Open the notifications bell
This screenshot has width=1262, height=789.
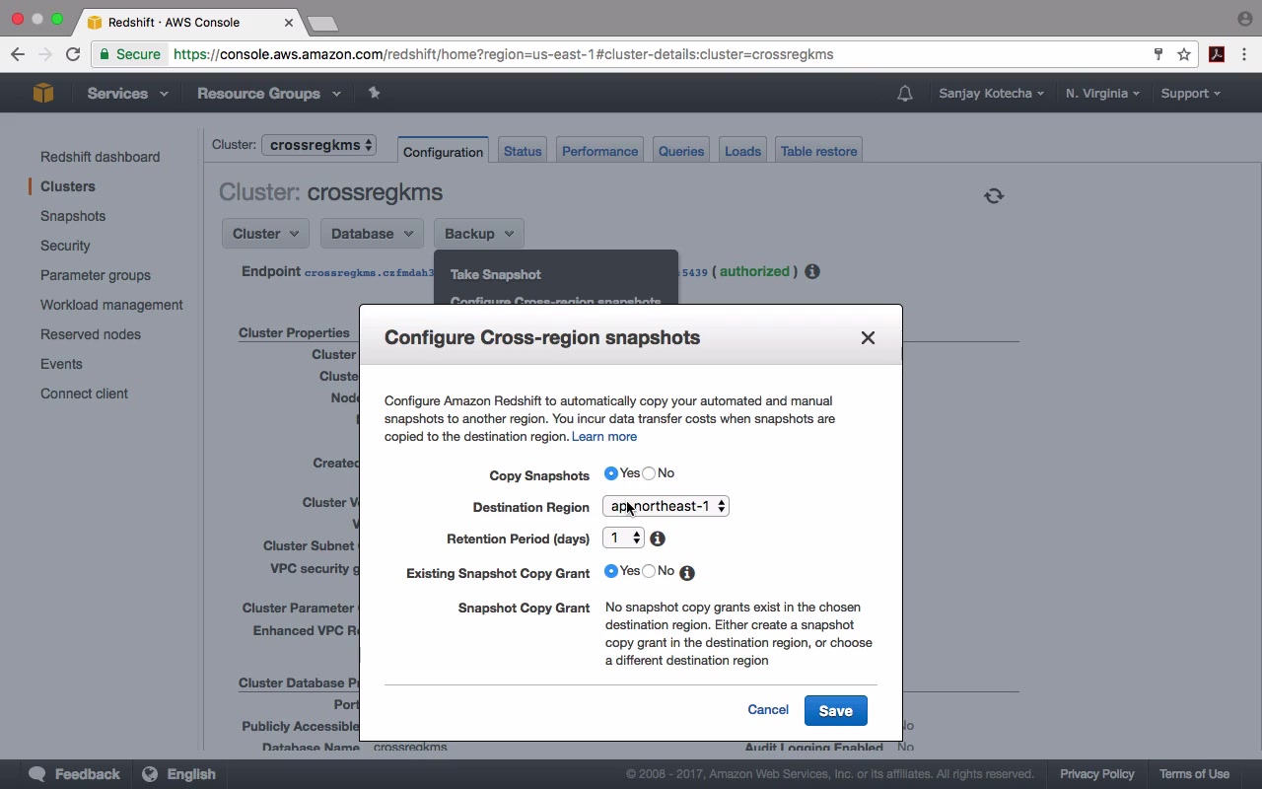904,94
